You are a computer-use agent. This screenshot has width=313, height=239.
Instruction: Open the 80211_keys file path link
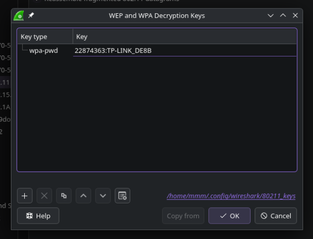pos(231,196)
